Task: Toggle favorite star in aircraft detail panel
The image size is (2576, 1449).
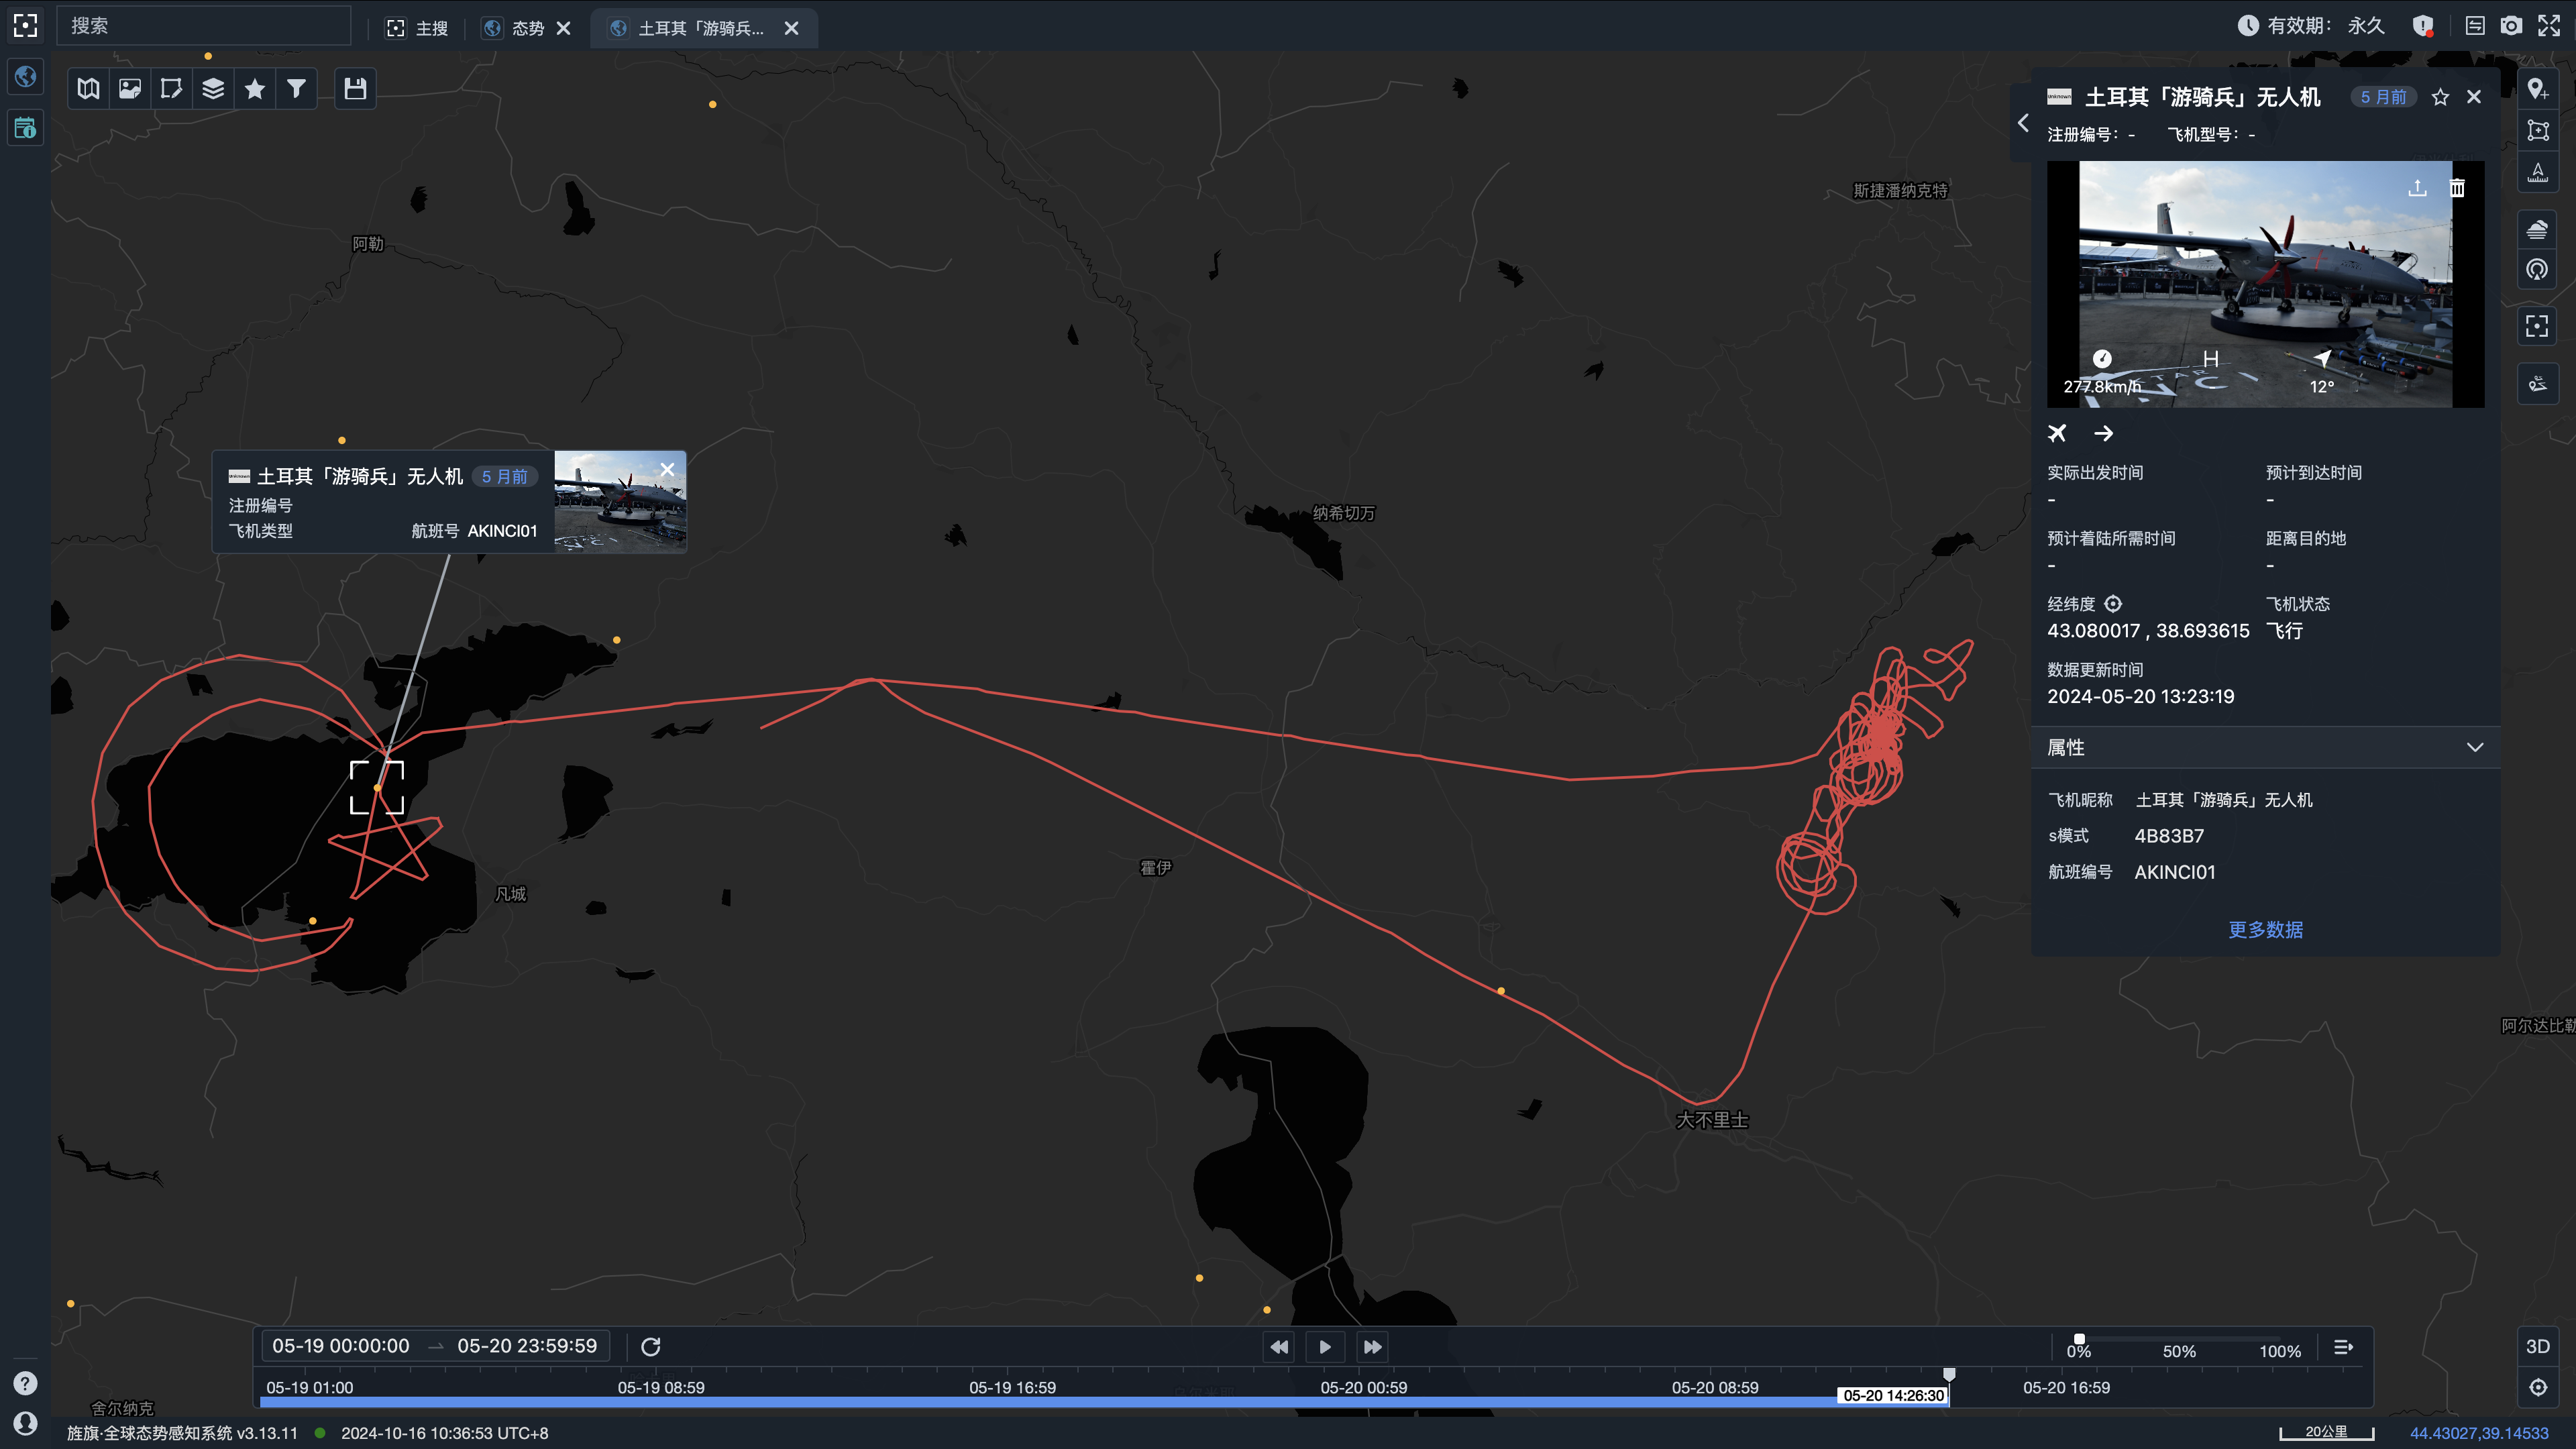Action: 2440,97
